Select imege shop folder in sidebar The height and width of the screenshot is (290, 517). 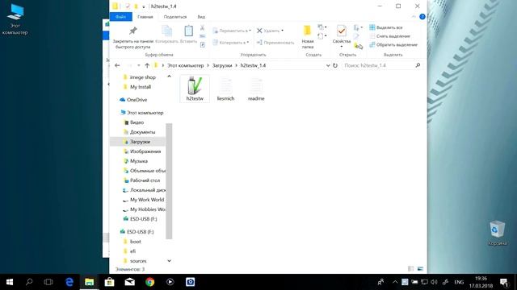(x=142, y=77)
